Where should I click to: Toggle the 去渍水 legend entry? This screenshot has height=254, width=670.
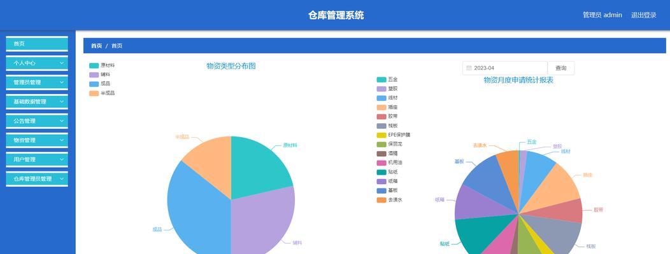pos(389,200)
